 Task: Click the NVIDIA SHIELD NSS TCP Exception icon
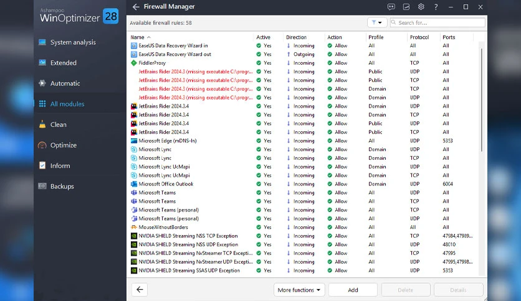(x=134, y=236)
